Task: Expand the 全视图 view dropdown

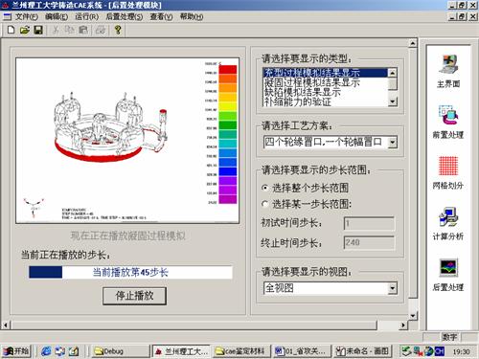Action: 393,288
